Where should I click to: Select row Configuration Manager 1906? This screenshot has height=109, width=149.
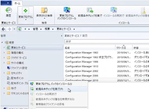tap(106, 62)
